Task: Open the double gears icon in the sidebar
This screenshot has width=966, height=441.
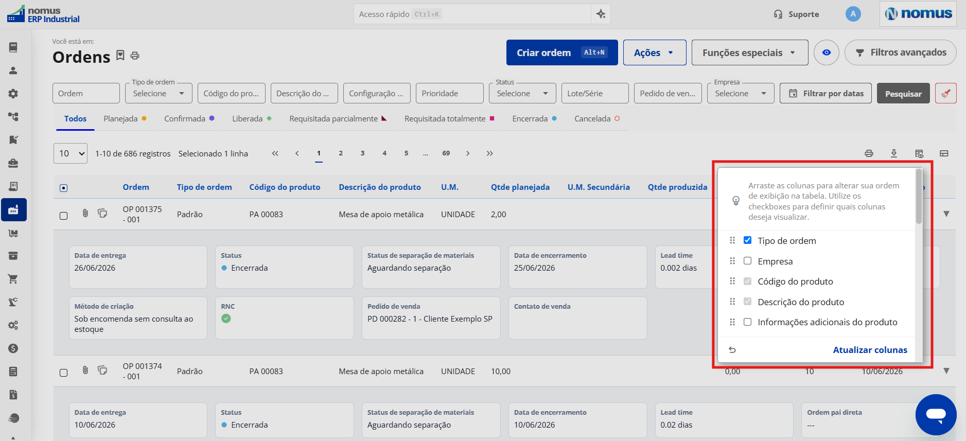Action: coord(13,325)
